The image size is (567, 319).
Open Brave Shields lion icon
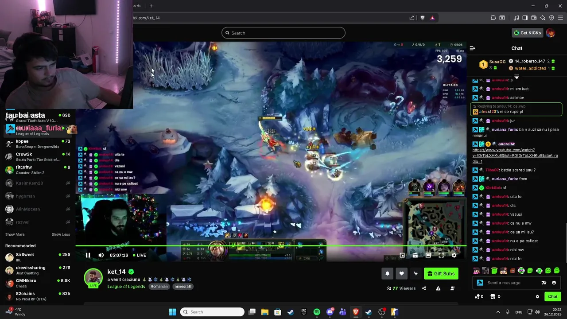pos(423,18)
